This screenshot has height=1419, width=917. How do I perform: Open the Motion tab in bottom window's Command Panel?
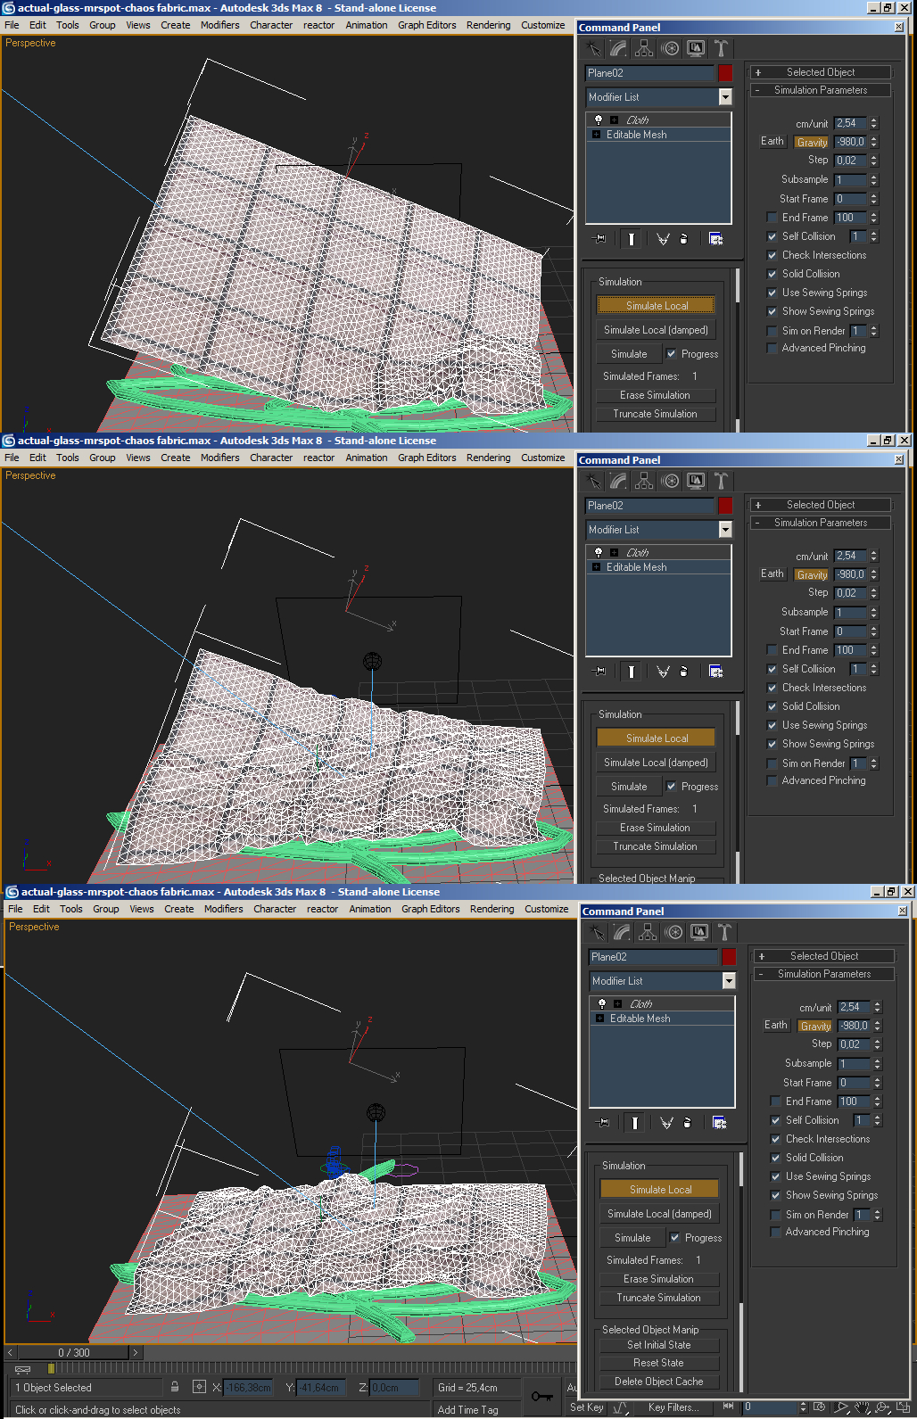point(673,932)
